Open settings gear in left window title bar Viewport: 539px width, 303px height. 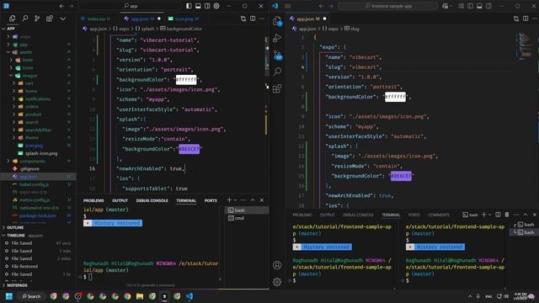pos(216,6)
